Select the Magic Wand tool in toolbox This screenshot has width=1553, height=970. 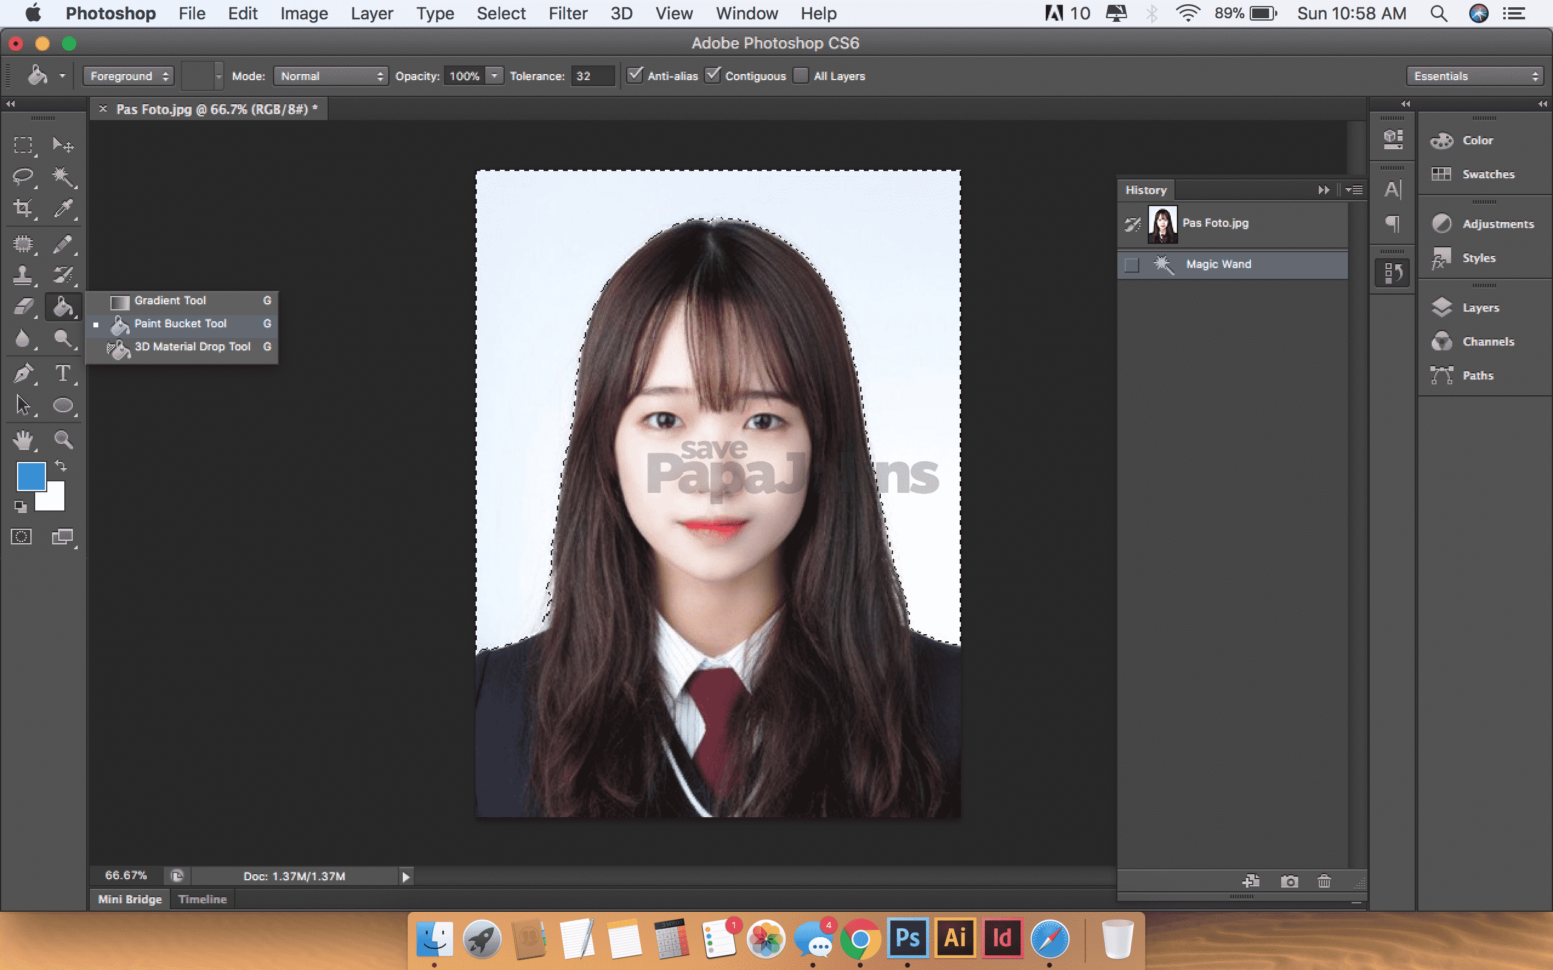pyautogui.click(x=63, y=176)
